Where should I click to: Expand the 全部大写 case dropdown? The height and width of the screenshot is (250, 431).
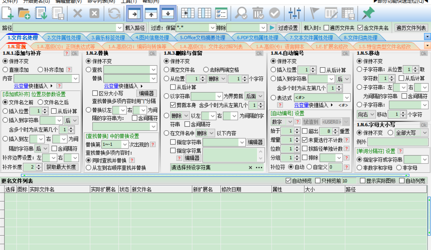(424, 133)
